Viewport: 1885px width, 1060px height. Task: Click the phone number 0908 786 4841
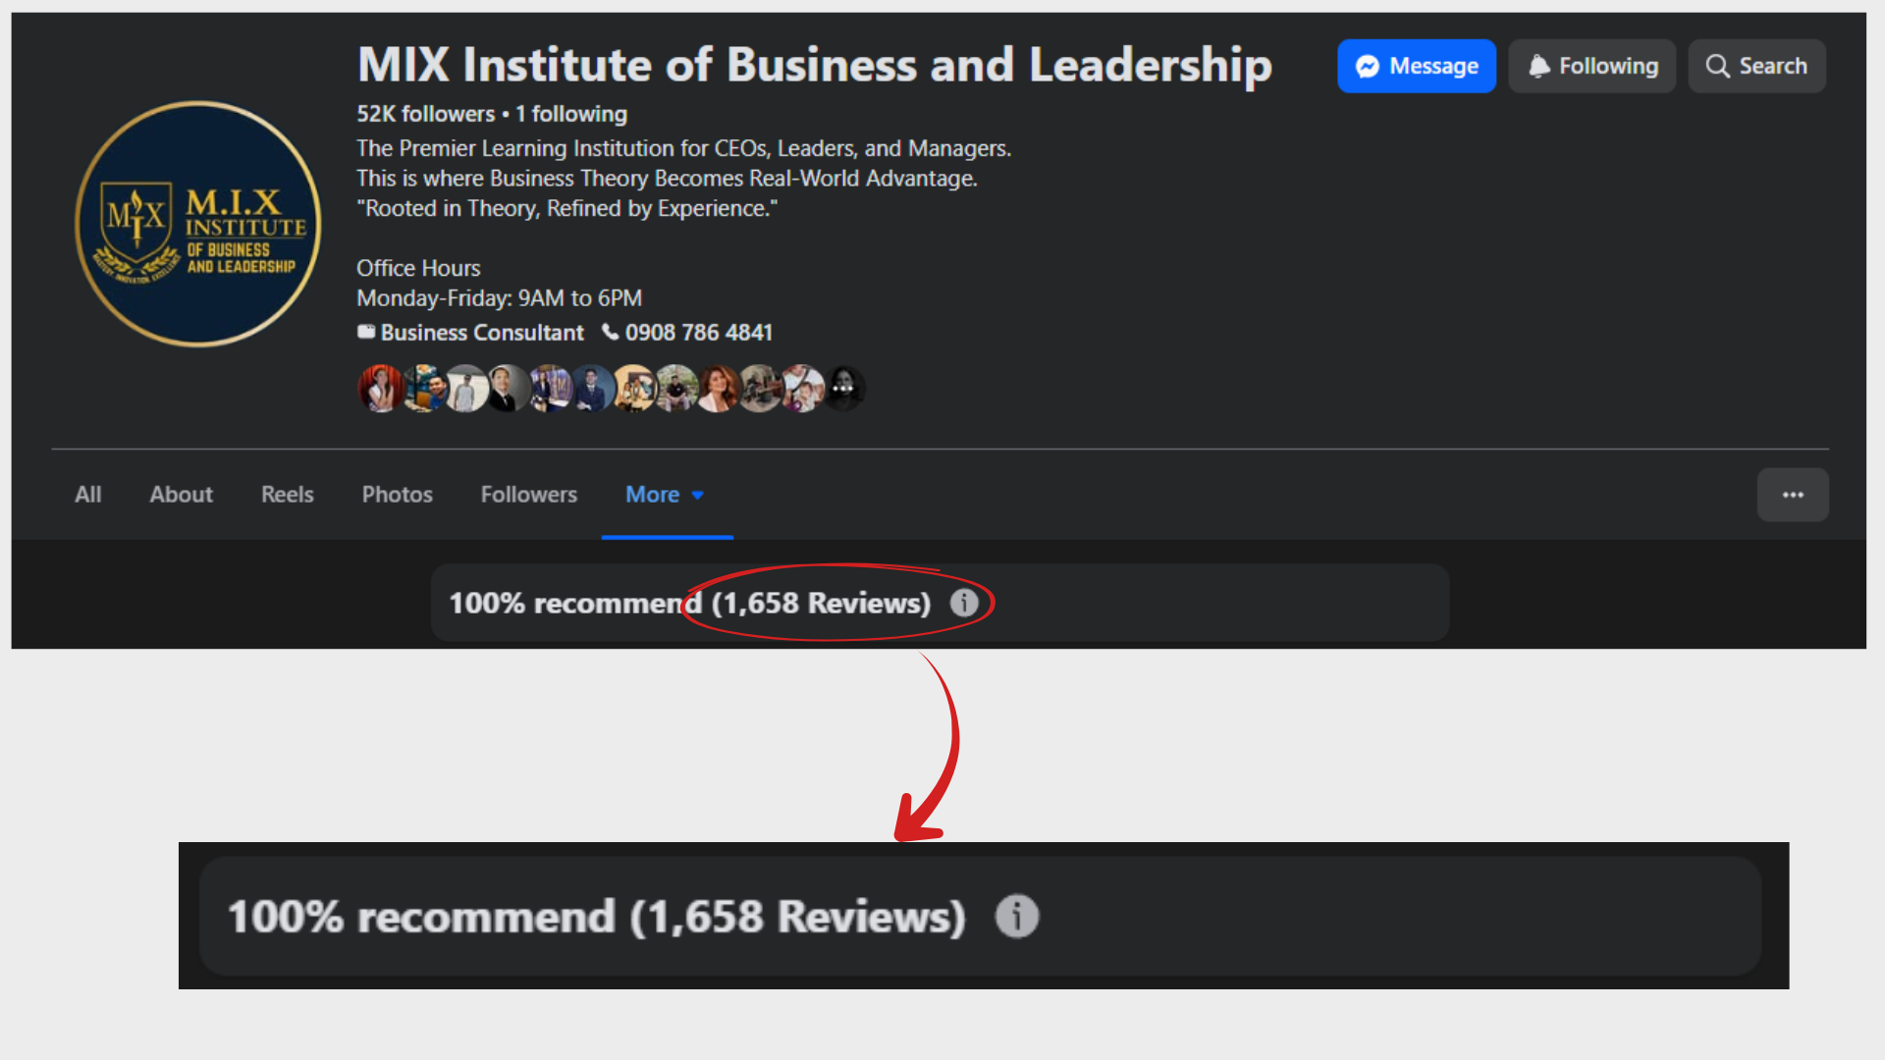pos(699,333)
